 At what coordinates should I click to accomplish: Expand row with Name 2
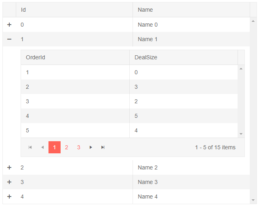click(x=9, y=167)
